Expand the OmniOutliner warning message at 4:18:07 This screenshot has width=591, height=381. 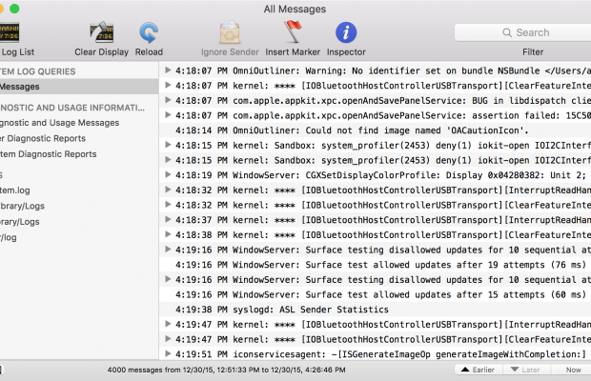coord(168,70)
